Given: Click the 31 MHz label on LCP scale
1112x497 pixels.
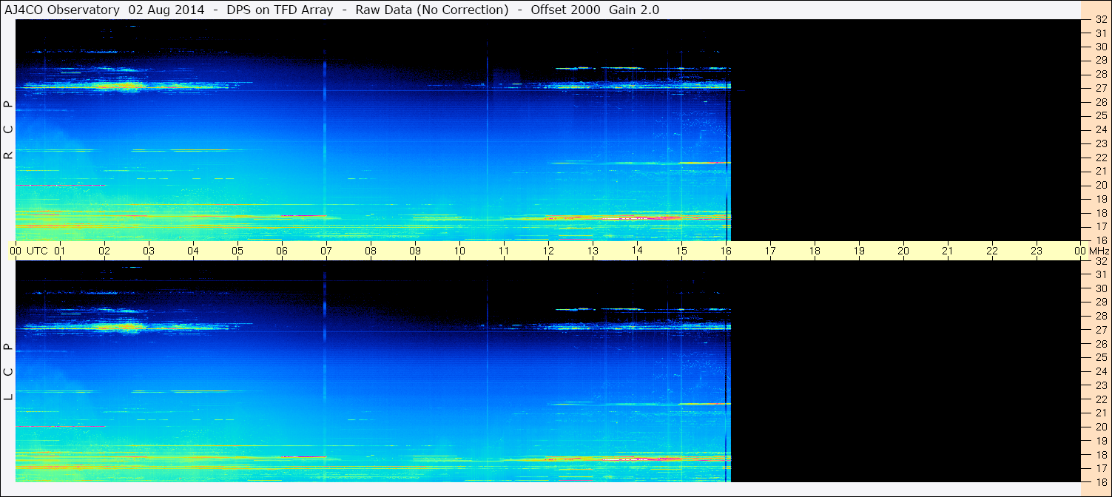Looking at the screenshot, I should point(1101,274).
